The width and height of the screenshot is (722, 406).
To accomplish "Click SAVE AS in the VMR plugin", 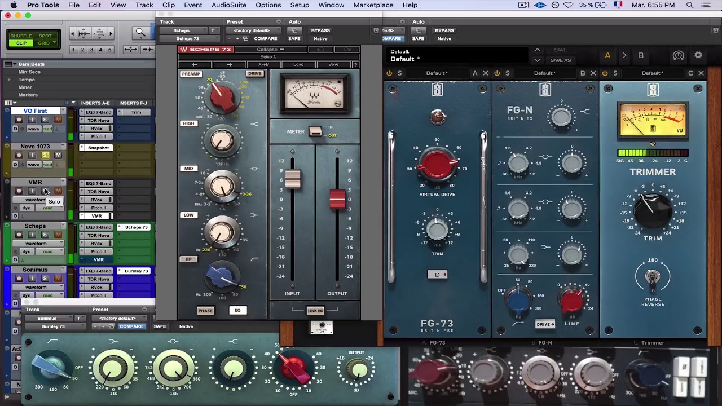I will (560, 60).
